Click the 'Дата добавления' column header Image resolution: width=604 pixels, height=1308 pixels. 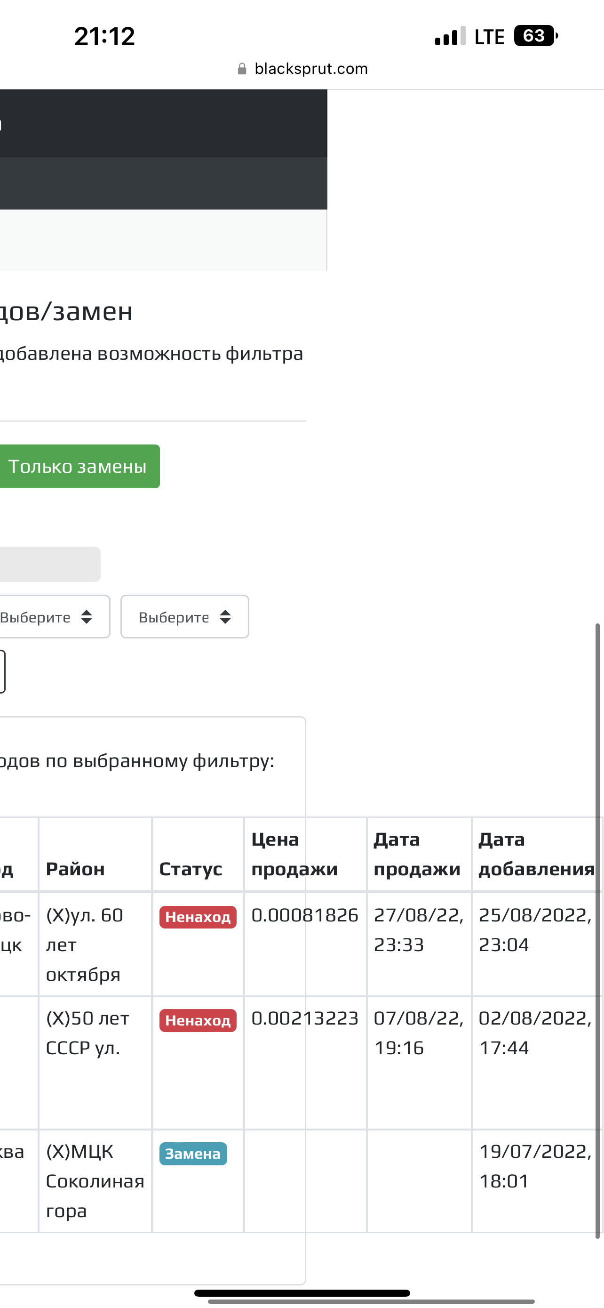point(537,854)
